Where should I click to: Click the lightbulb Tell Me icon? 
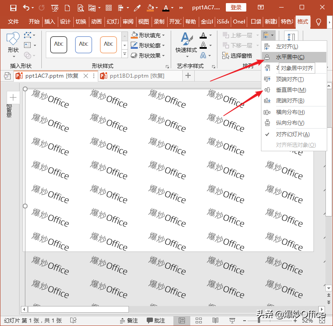318,22
